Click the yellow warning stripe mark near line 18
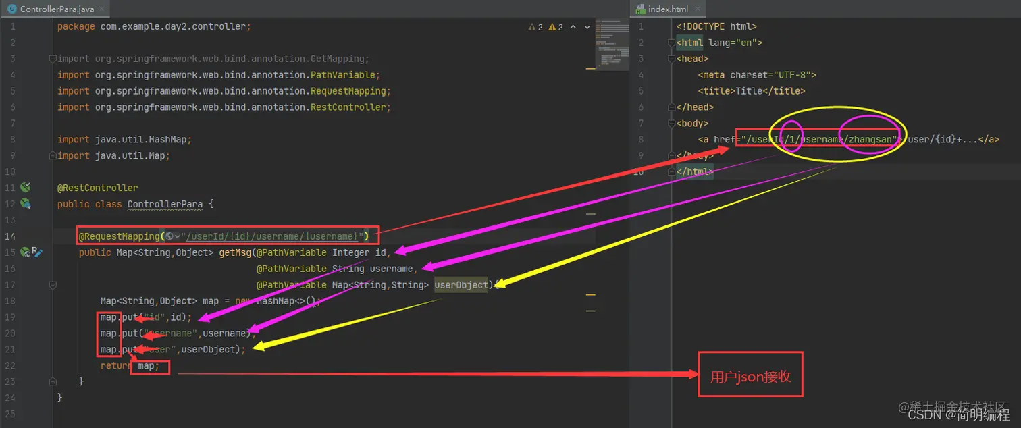 tap(590, 295)
